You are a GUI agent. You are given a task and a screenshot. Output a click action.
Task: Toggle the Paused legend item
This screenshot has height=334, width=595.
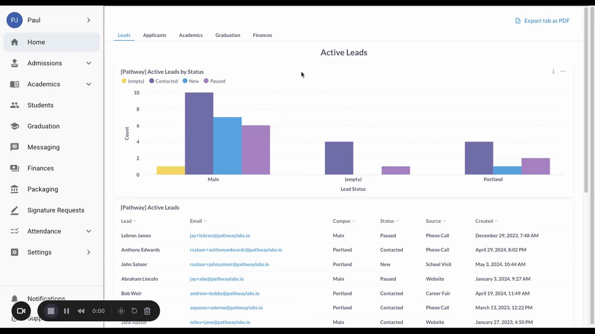tap(214, 81)
